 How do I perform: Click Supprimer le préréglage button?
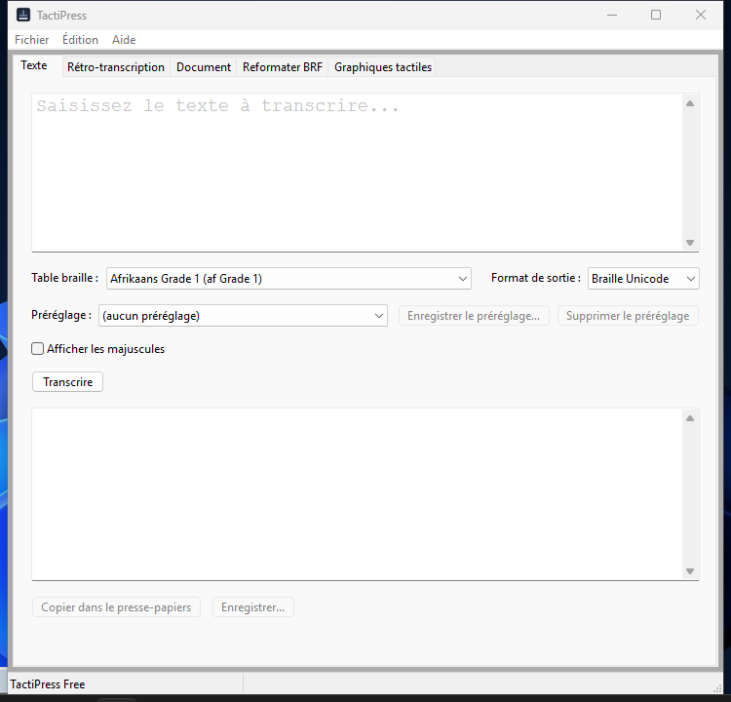pos(628,316)
